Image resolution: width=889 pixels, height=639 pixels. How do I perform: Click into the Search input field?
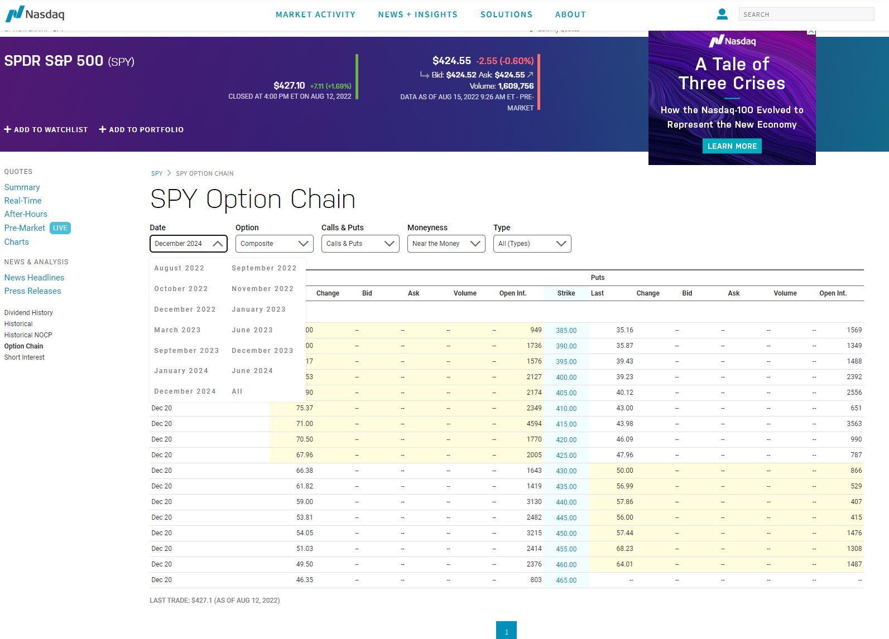[x=806, y=14]
